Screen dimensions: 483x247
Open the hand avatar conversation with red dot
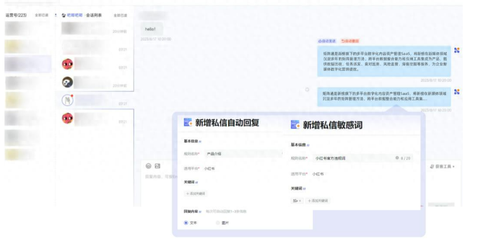68,100
